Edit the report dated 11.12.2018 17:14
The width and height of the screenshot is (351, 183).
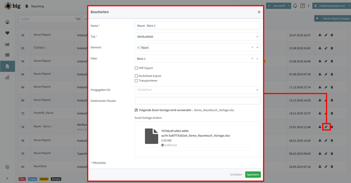click(326, 87)
